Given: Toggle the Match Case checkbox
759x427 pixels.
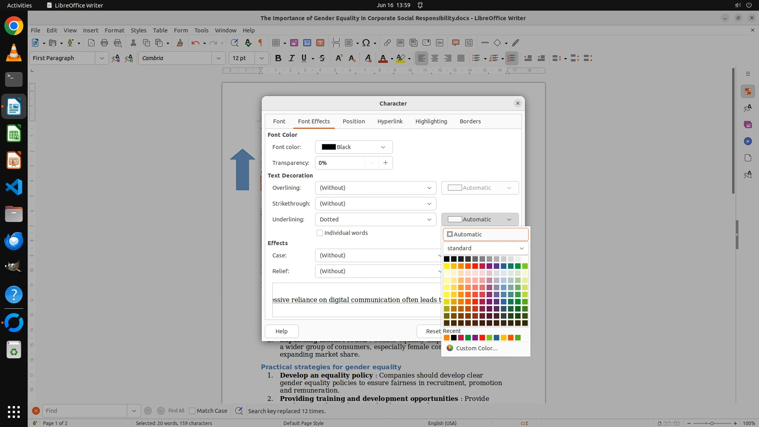Looking at the screenshot, I should [x=193, y=411].
